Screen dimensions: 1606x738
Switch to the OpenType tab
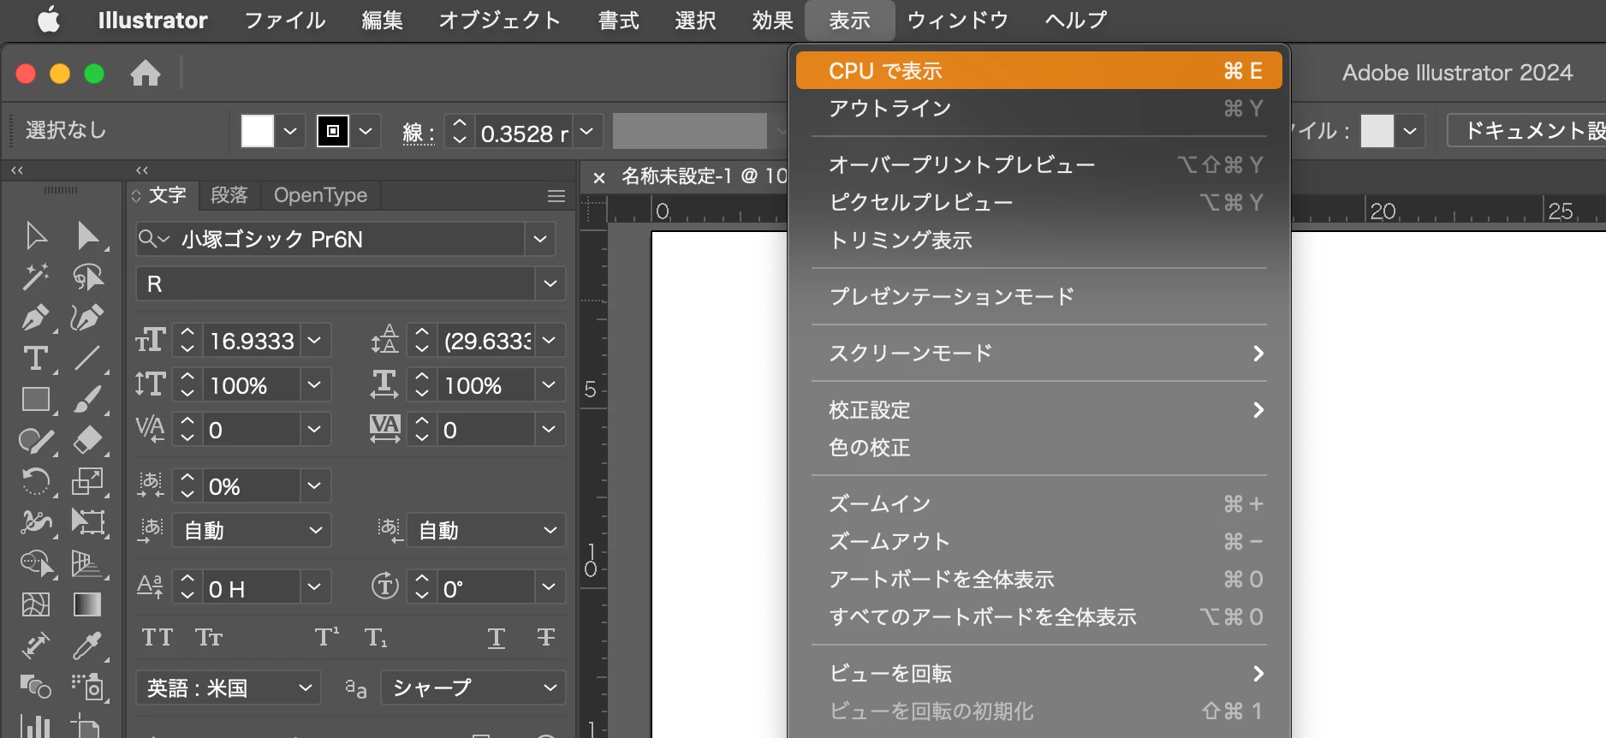point(320,195)
